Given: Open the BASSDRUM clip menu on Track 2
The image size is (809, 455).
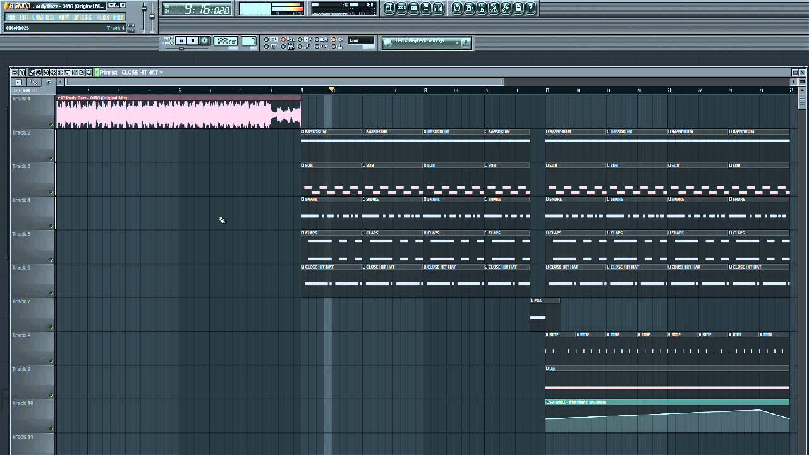Looking at the screenshot, I should [x=303, y=131].
